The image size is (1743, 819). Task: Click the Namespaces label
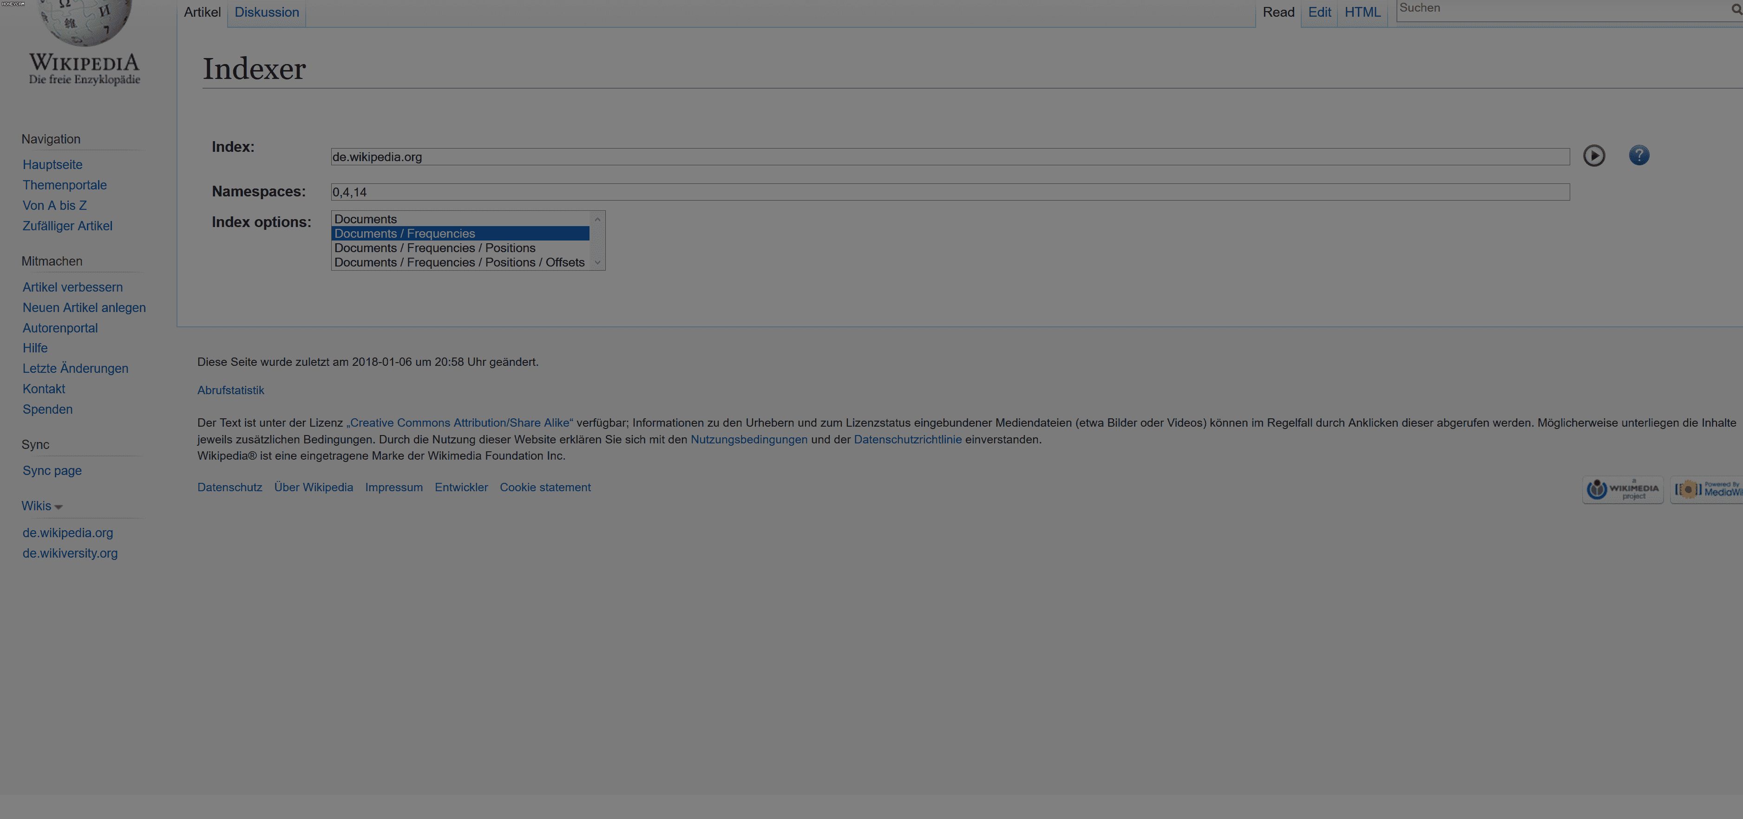(x=258, y=192)
